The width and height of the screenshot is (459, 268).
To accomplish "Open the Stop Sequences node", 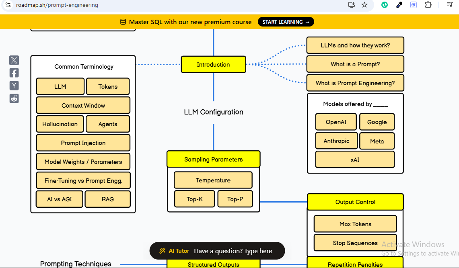I will click(355, 243).
